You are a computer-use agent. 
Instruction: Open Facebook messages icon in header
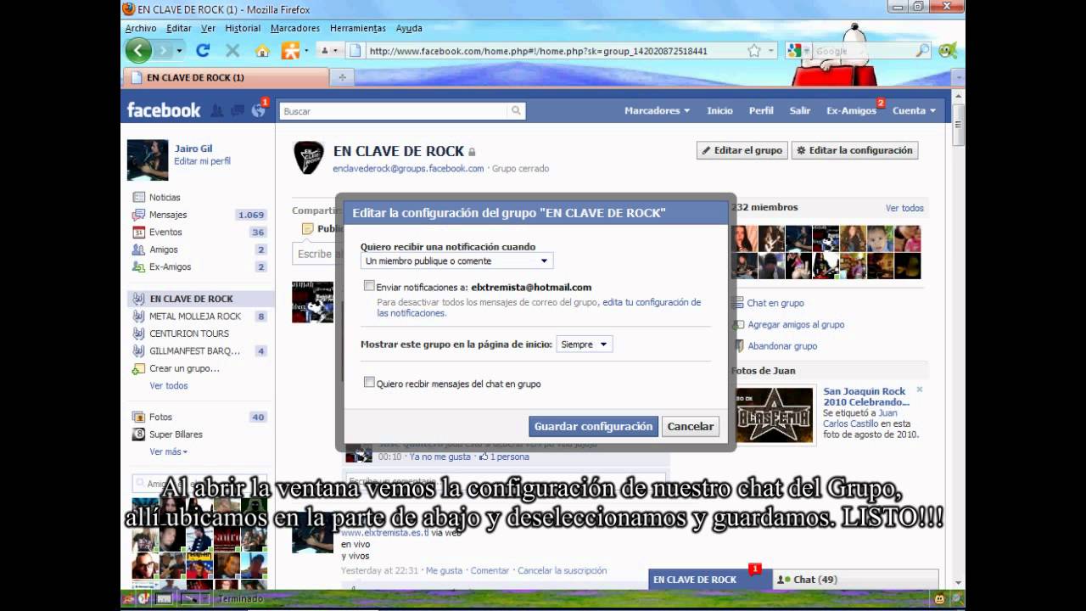(238, 110)
